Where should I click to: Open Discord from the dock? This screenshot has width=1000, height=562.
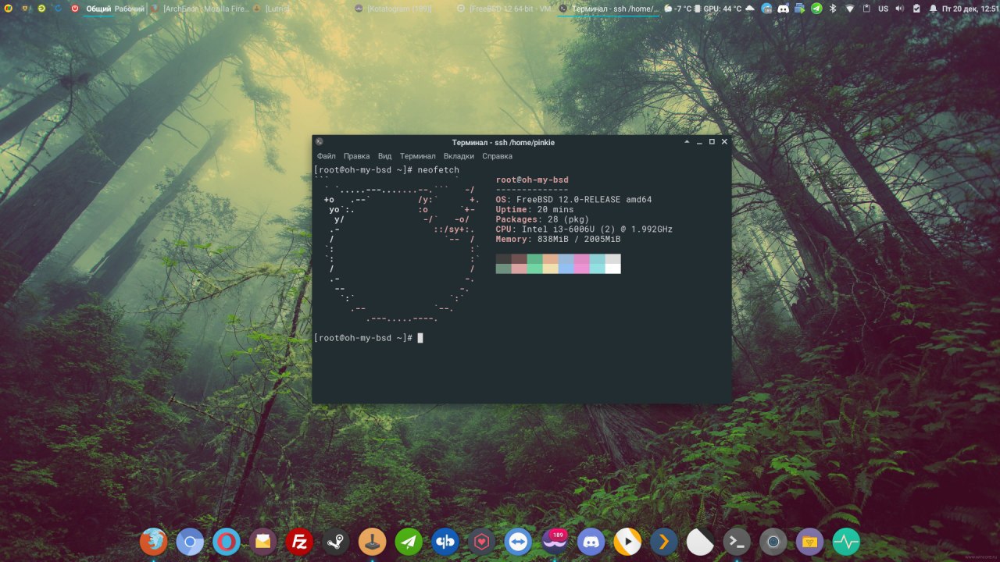[x=591, y=541]
